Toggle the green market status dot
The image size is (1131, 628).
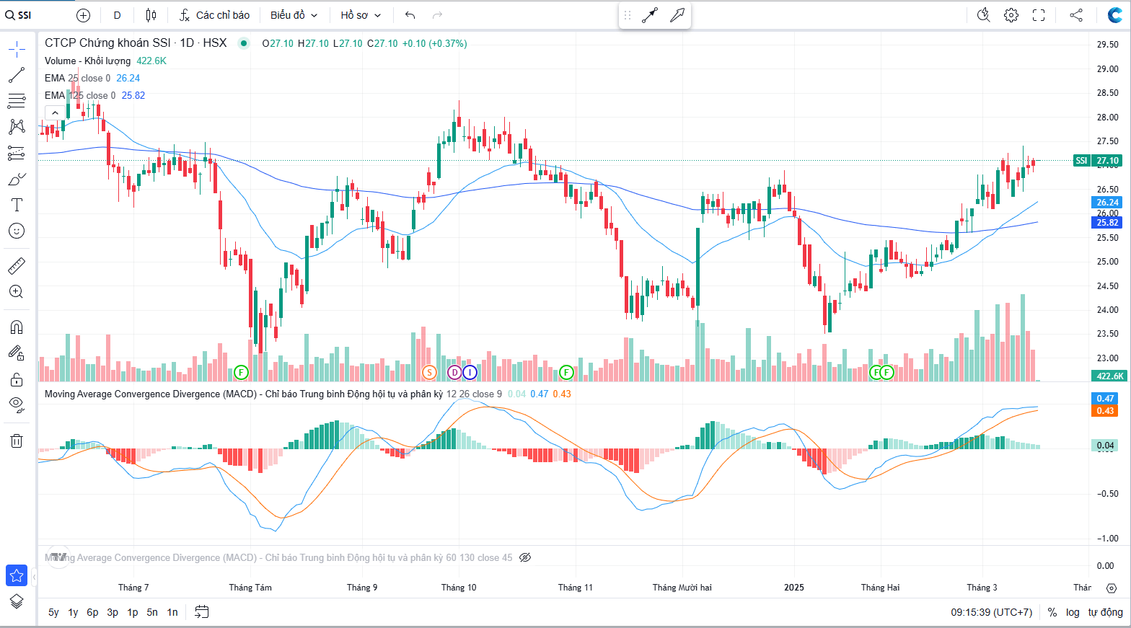click(x=244, y=43)
